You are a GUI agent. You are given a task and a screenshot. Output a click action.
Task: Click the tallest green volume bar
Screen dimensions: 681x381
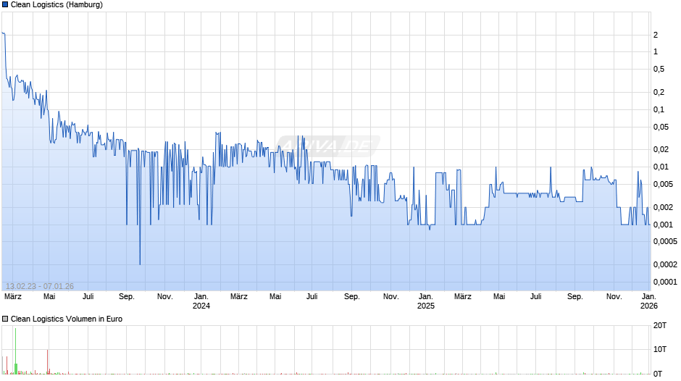point(16,351)
